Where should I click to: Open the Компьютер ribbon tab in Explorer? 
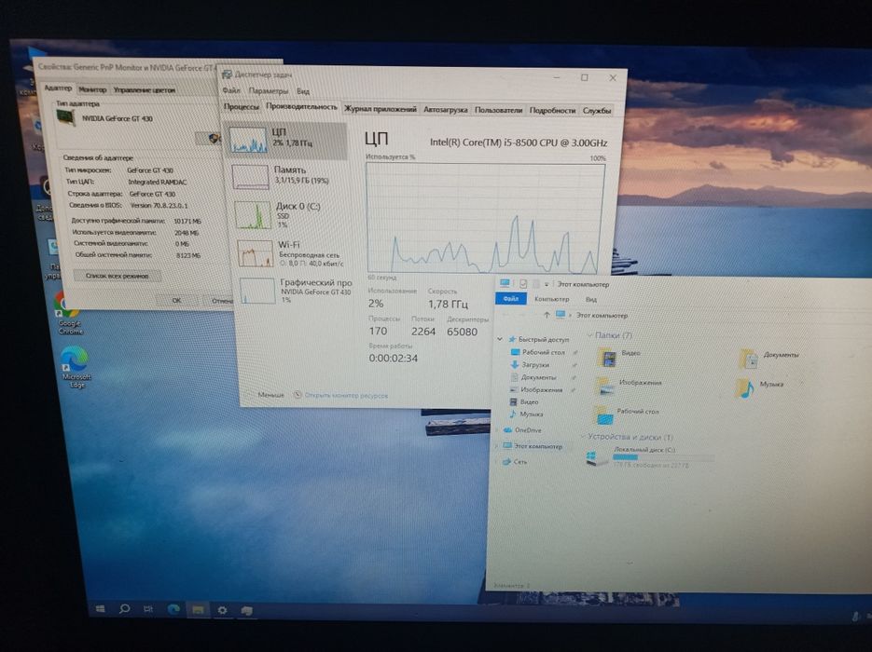point(552,299)
